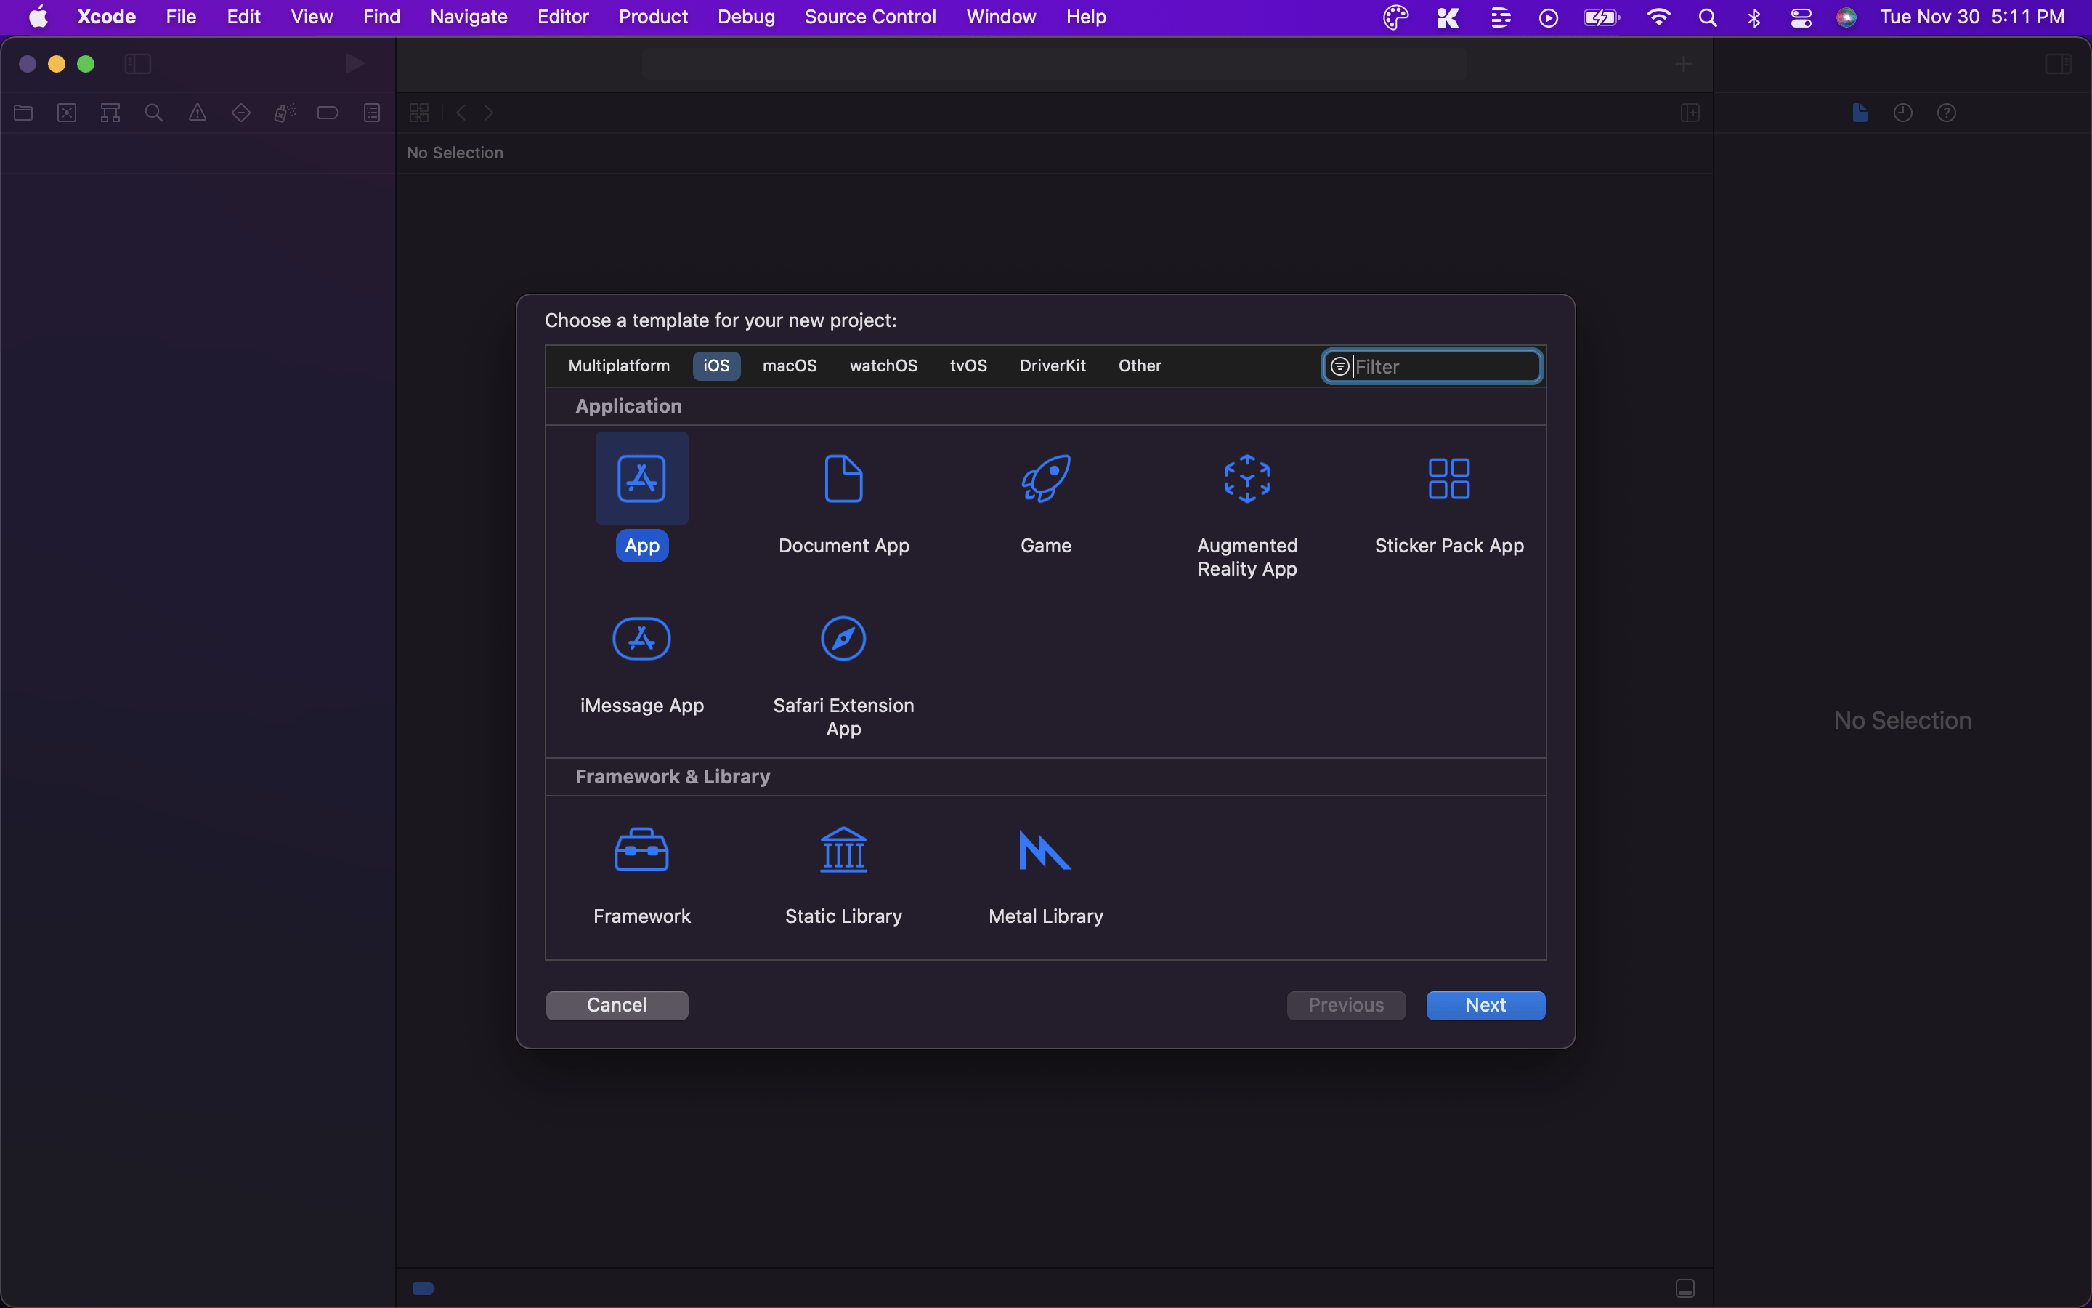The width and height of the screenshot is (2092, 1308).
Task: Click the Cancel button
Action: click(x=617, y=1005)
